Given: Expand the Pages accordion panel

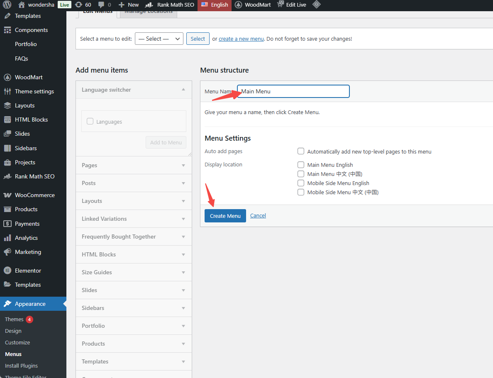Looking at the screenshot, I should click(133, 165).
